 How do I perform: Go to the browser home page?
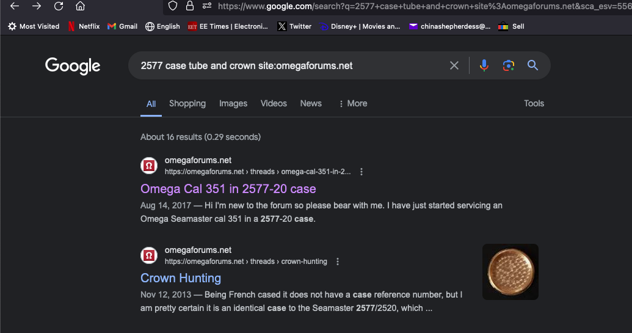point(80,6)
